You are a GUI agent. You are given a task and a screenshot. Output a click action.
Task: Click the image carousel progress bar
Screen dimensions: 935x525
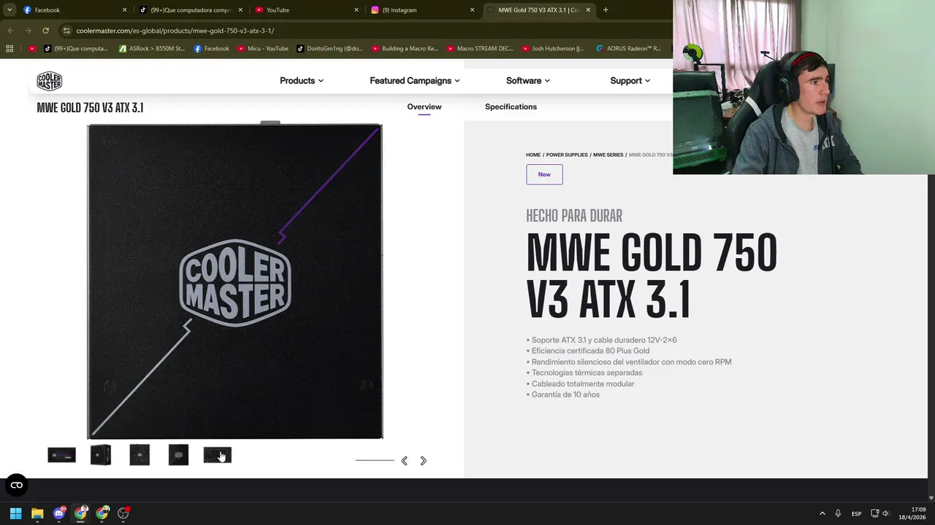(375, 460)
